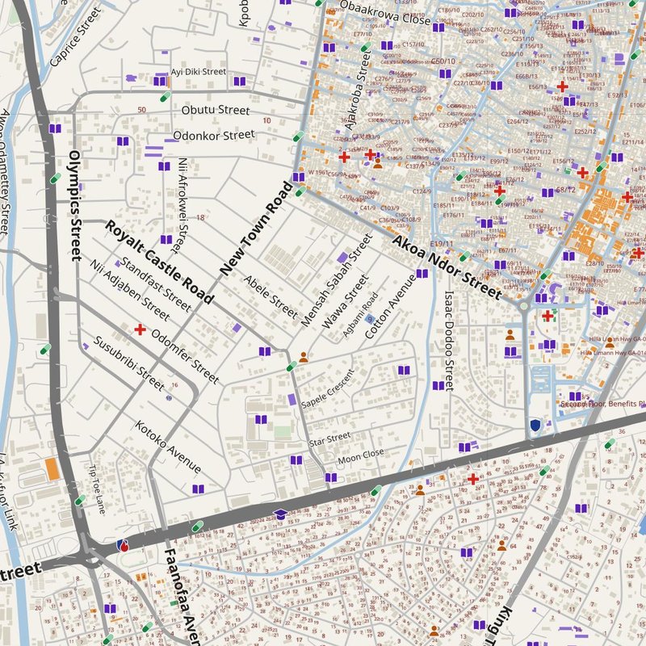Select the New Town Road label
The image size is (646, 646).
coord(256,229)
